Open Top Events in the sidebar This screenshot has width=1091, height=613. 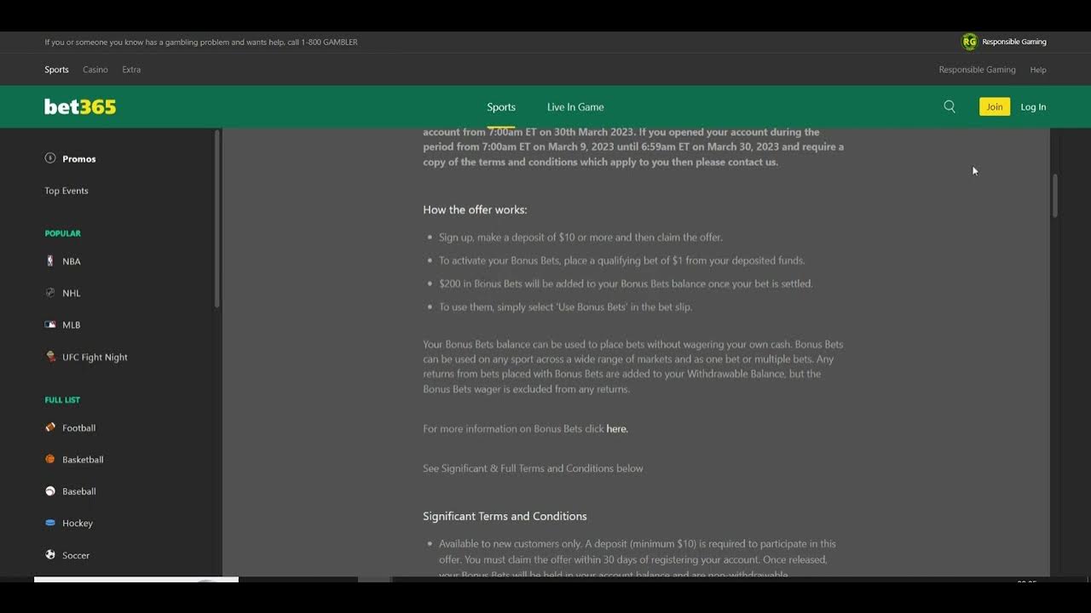(x=66, y=191)
